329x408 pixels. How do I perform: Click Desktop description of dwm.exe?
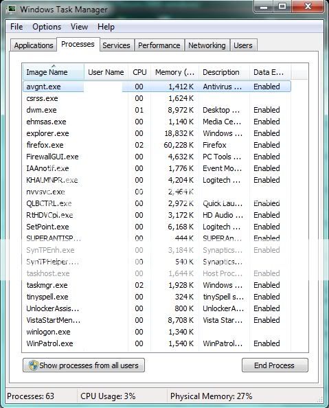coord(221,110)
